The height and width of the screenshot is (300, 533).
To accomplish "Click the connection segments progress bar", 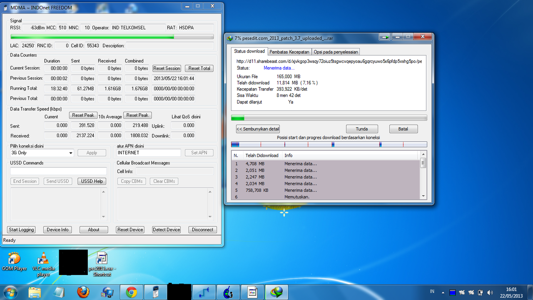I will tap(329, 145).
